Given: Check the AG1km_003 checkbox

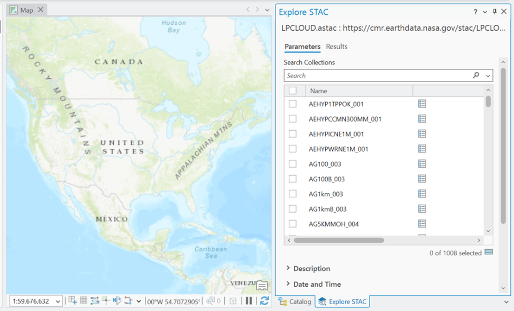Looking at the screenshot, I should click(x=292, y=194).
